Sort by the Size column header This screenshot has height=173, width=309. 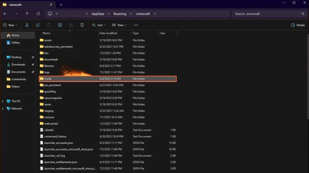pos(163,33)
